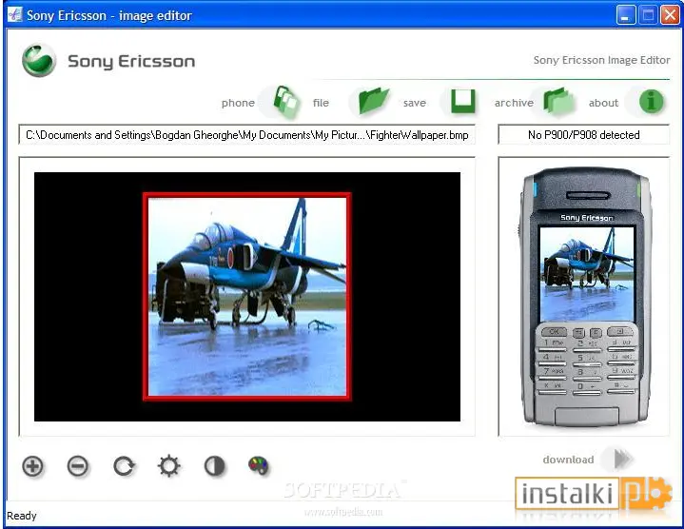Click the "Sony Ericsson" brand wordmark
Viewport: 684px width, 529px height.
131,61
